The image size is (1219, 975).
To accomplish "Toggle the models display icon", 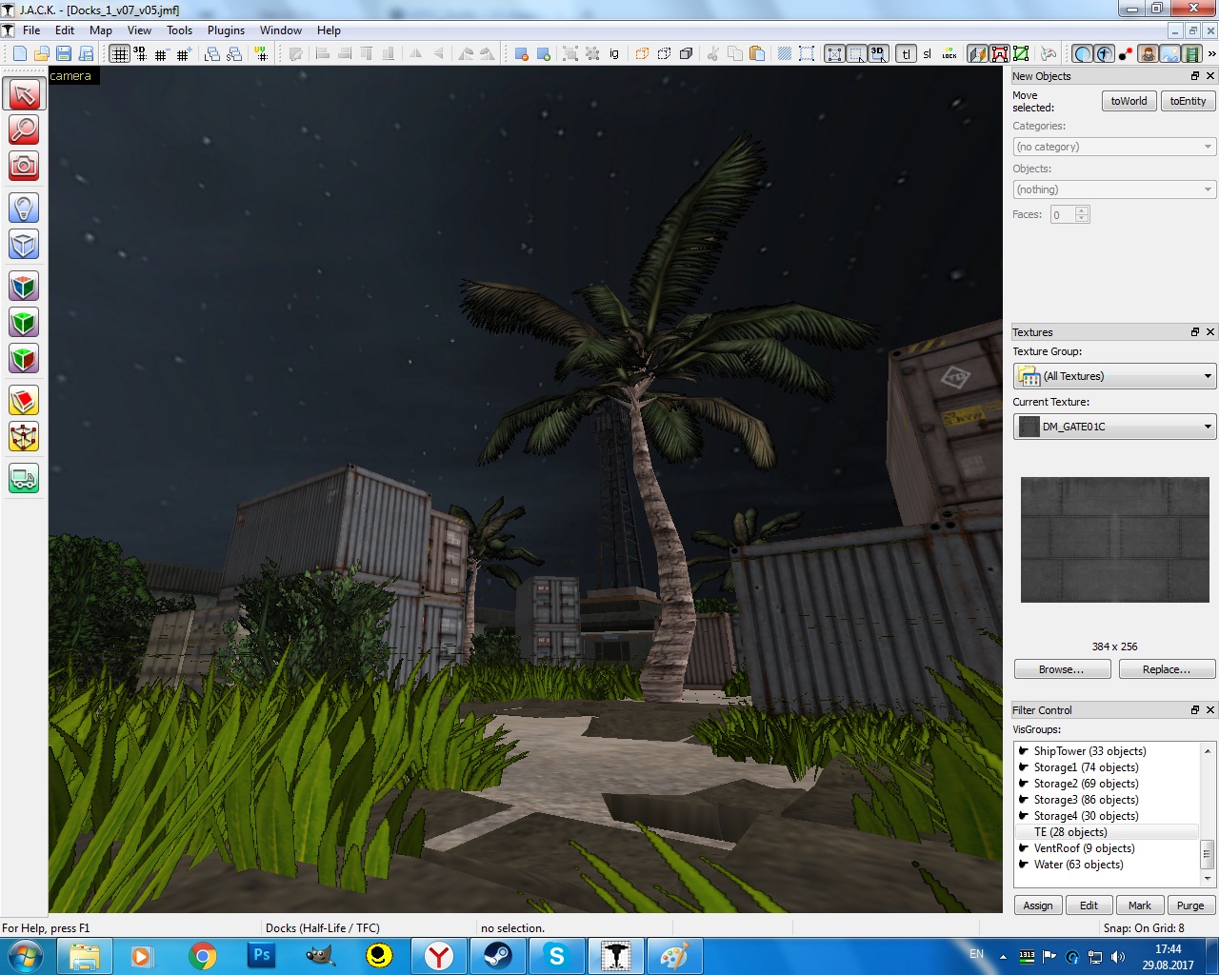I will [x=1149, y=53].
